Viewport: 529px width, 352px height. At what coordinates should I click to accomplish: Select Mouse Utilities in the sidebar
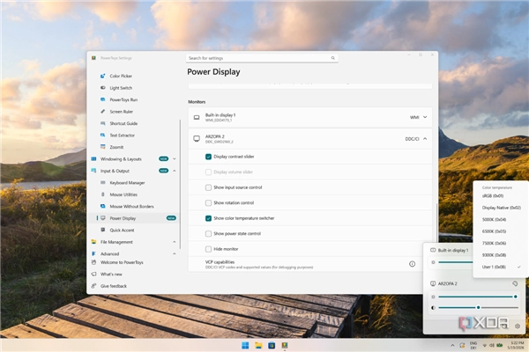click(123, 194)
